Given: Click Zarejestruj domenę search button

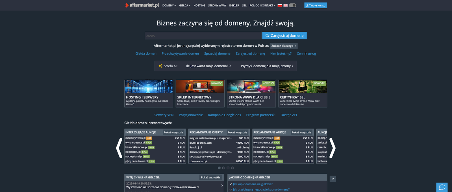Looking at the screenshot, I should [x=284, y=36].
